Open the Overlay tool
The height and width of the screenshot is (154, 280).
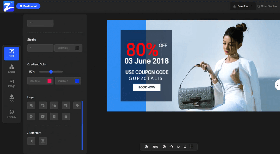point(12,114)
